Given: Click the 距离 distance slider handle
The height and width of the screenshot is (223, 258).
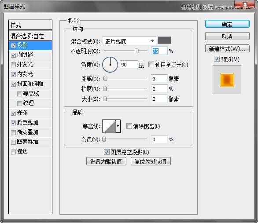Looking at the screenshot, I should (105, 79).
